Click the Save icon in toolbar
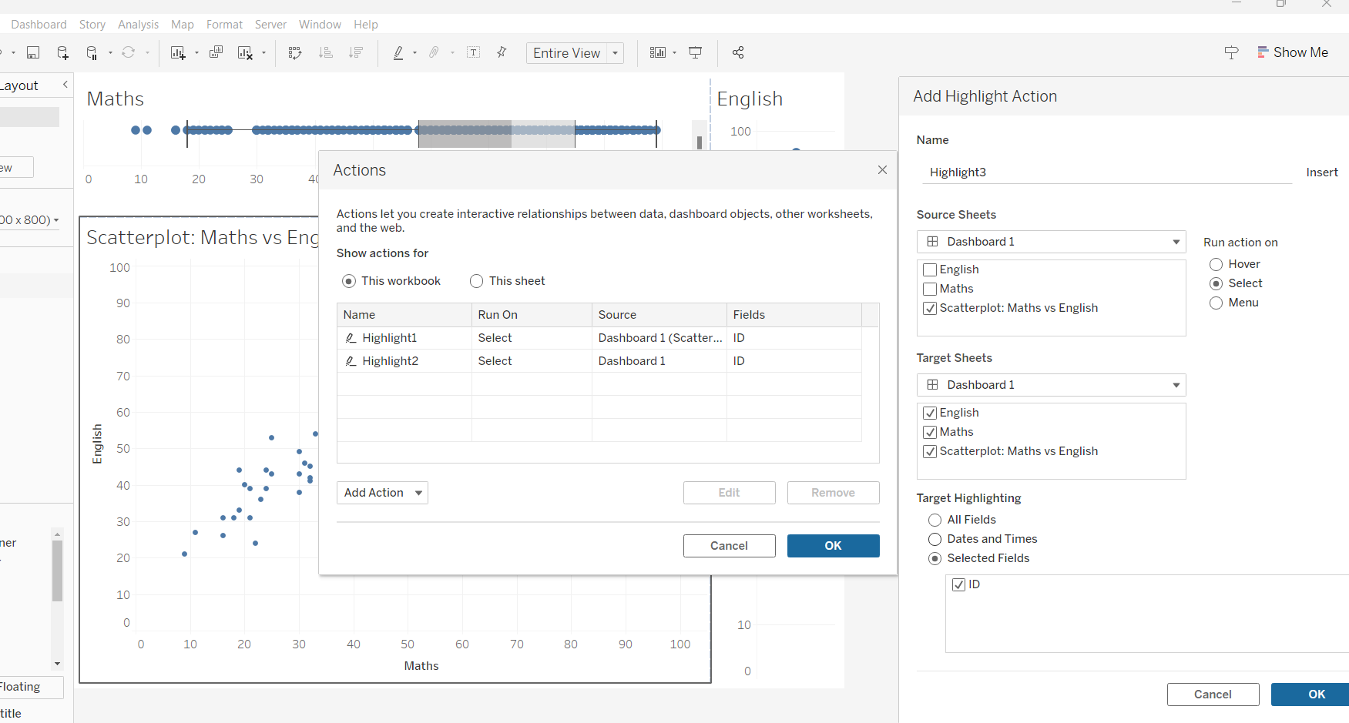1349x723 pixels. tap(33, 52)
